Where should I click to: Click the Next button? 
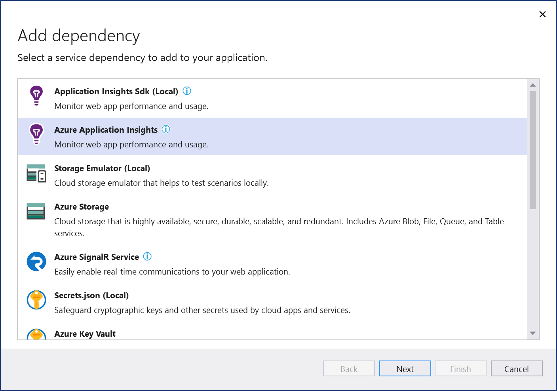405,368
